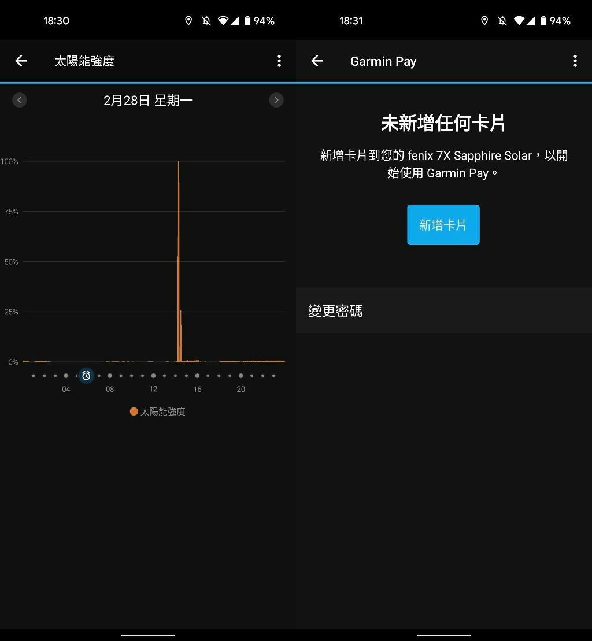Tap the 18:30 clock in status bar
This screenshot has height=641, width=592.
57,21
